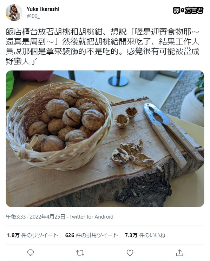Click the Twitter for Android source link
210x261 pixels.
[x=91, y=217]
